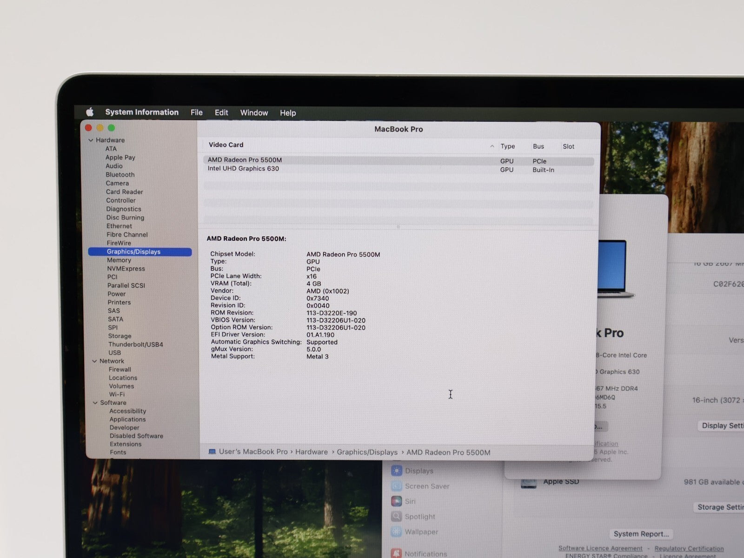Screen dimensions: 744x558
Task: Open the Edit menu
Action: (x=221, y=113)
